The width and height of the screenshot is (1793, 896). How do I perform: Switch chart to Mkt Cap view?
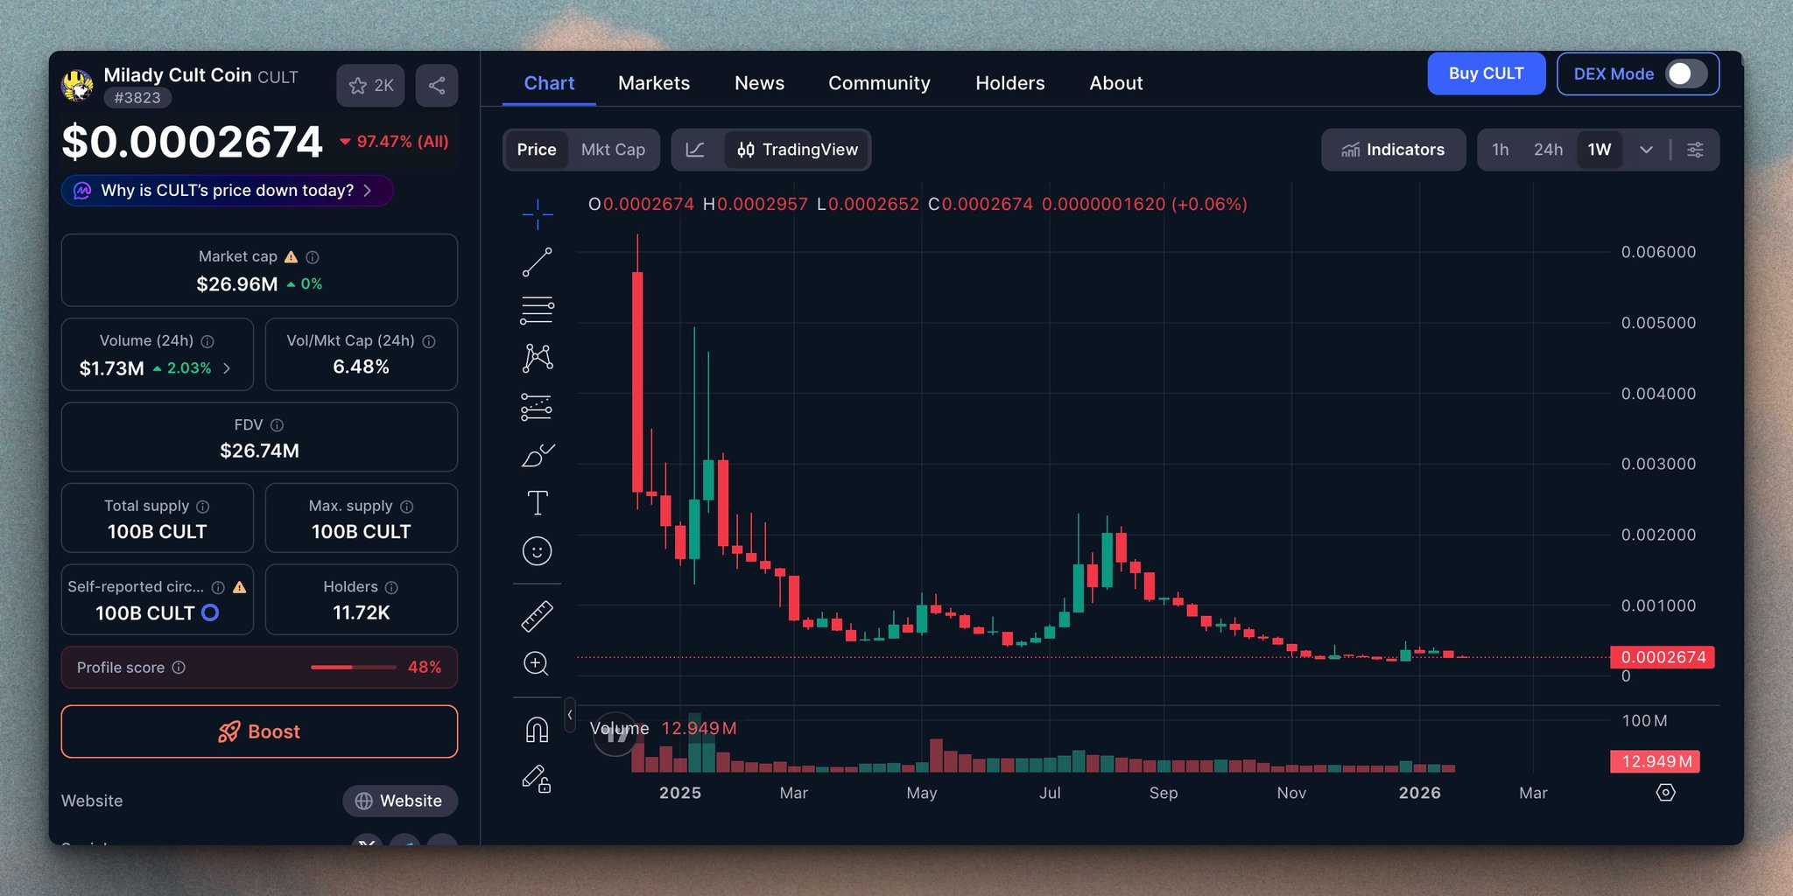613,150
